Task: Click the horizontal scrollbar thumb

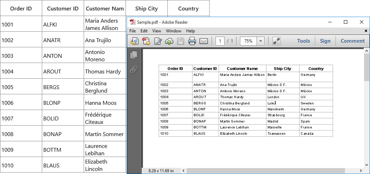Action: [x=265, y=171]
